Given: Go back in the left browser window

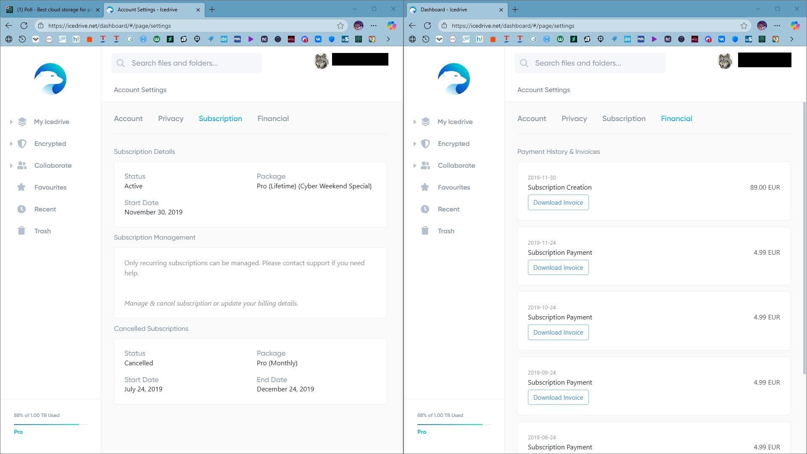Looking at the screenshot, I should [x=9, y=26].
